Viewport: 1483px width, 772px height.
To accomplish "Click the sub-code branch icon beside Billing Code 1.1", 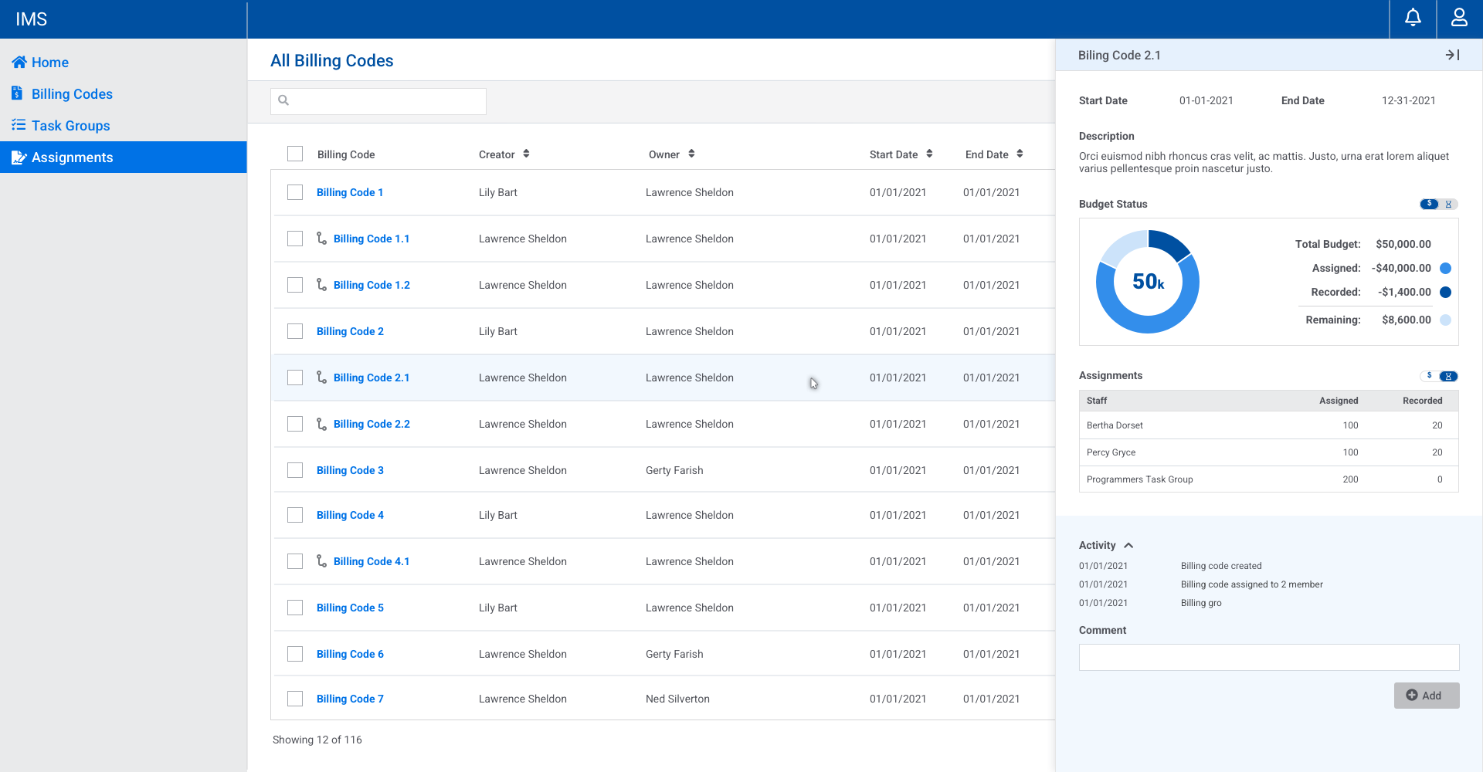I will click(x=321, y=239).
